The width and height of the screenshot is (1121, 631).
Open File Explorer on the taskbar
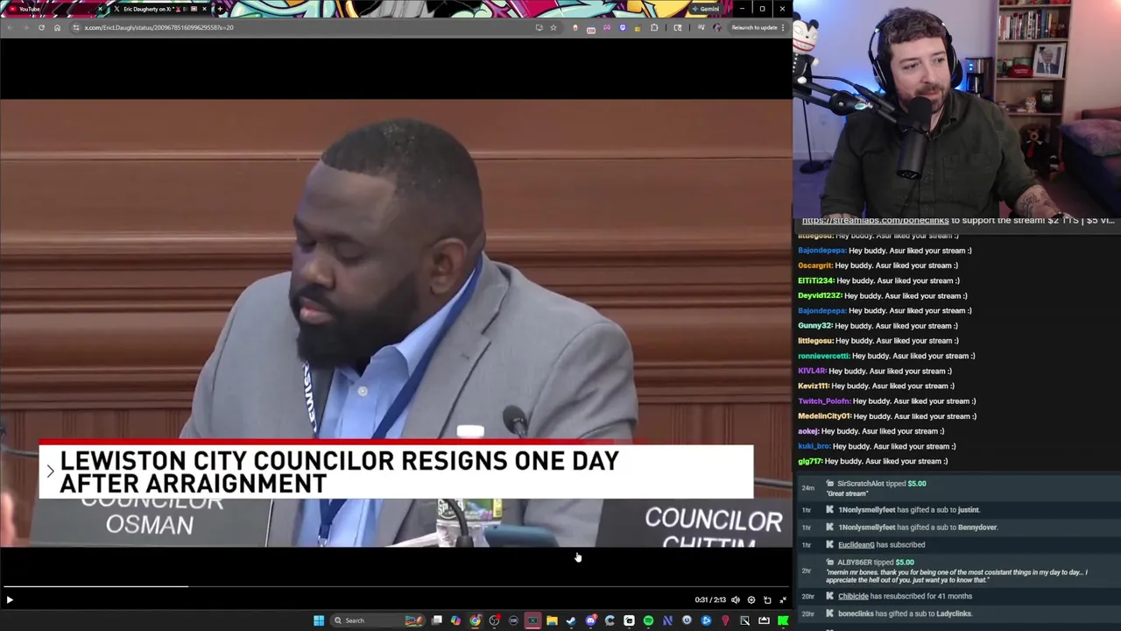(552, 620)
